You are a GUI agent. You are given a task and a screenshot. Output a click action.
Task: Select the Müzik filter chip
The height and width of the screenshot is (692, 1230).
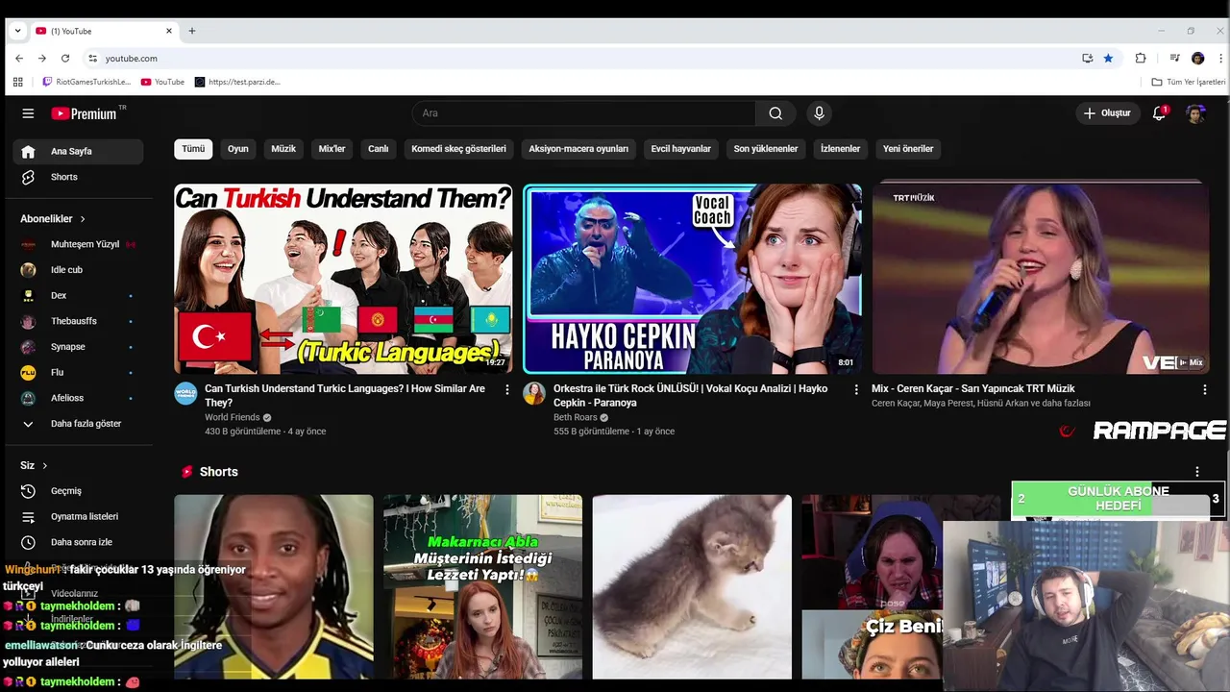283,149
